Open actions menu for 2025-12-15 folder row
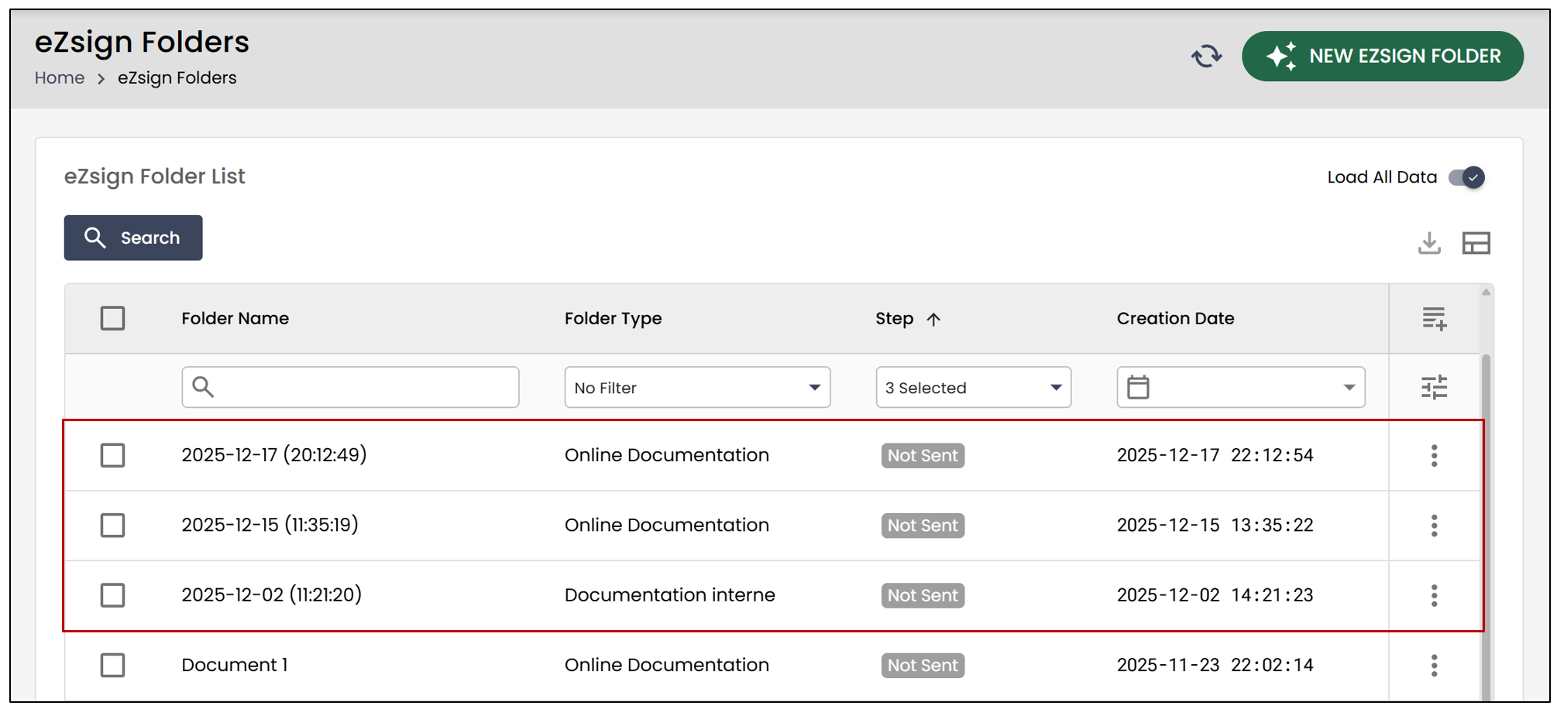Viewport: 1557px width, 709px height. tap(1434, 526)
